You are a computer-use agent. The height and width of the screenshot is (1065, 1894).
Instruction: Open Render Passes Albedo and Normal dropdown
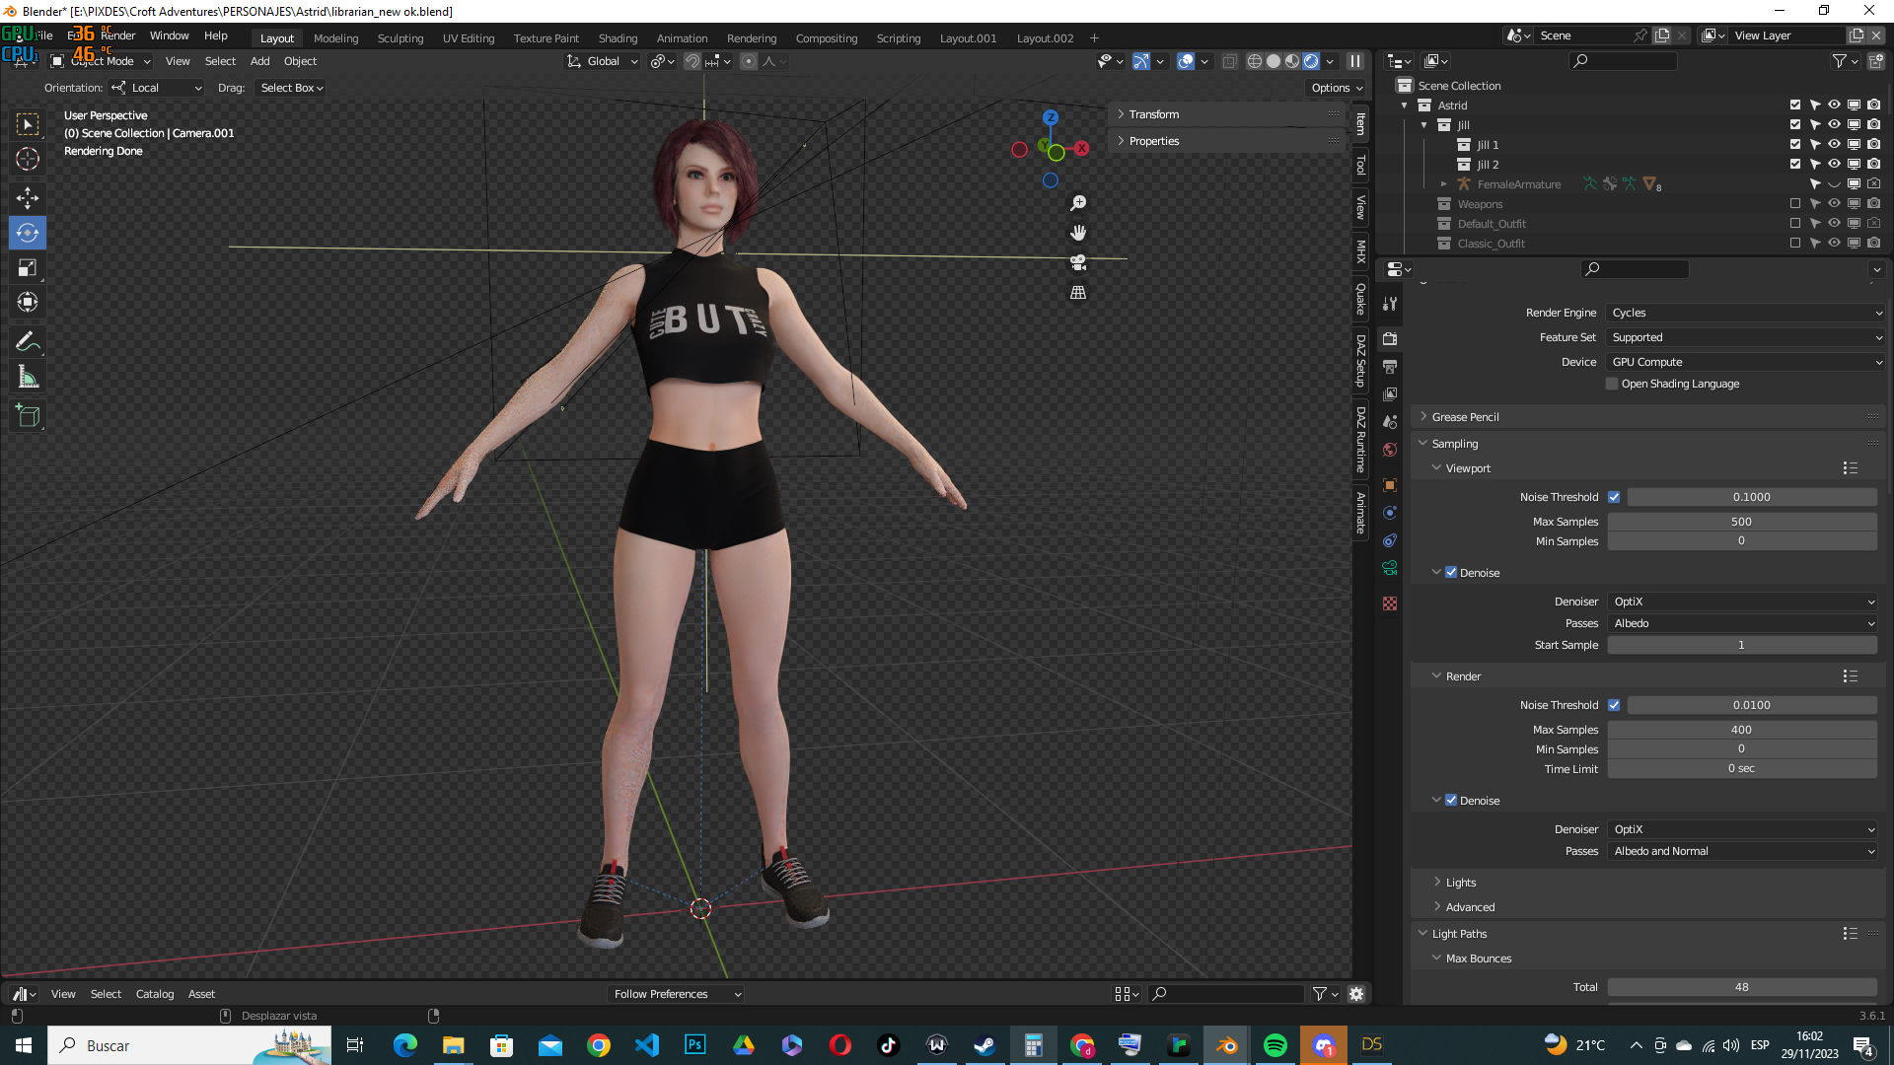1742,852
